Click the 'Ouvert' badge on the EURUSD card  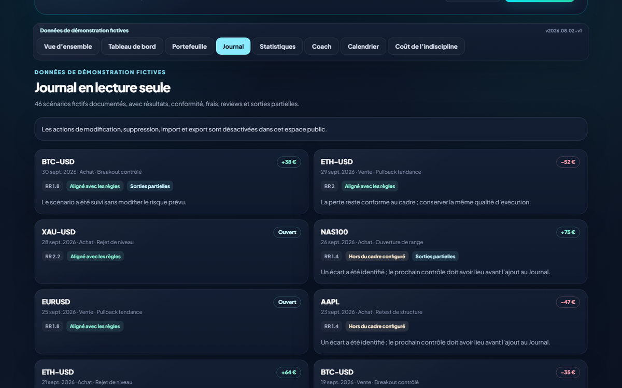[x=287, y=302]
